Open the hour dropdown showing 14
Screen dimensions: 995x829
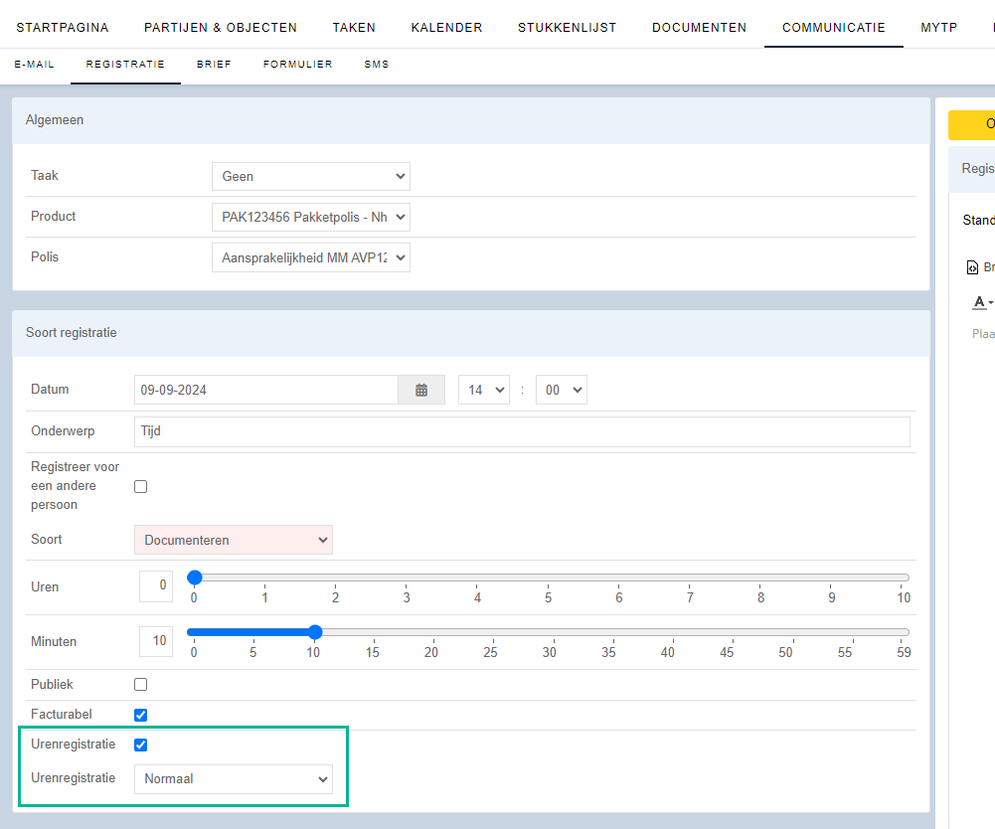click(484, 390)
